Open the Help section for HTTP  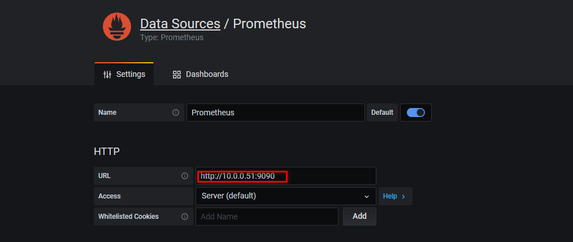click(395, 196)
